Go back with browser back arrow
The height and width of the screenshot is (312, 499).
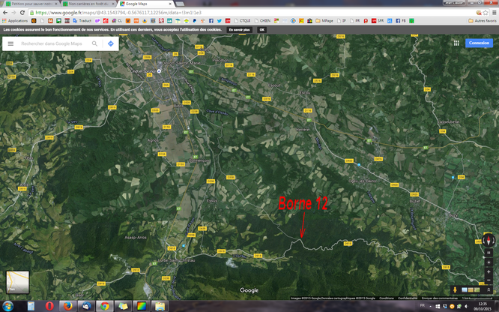click(x=5, y=13)
